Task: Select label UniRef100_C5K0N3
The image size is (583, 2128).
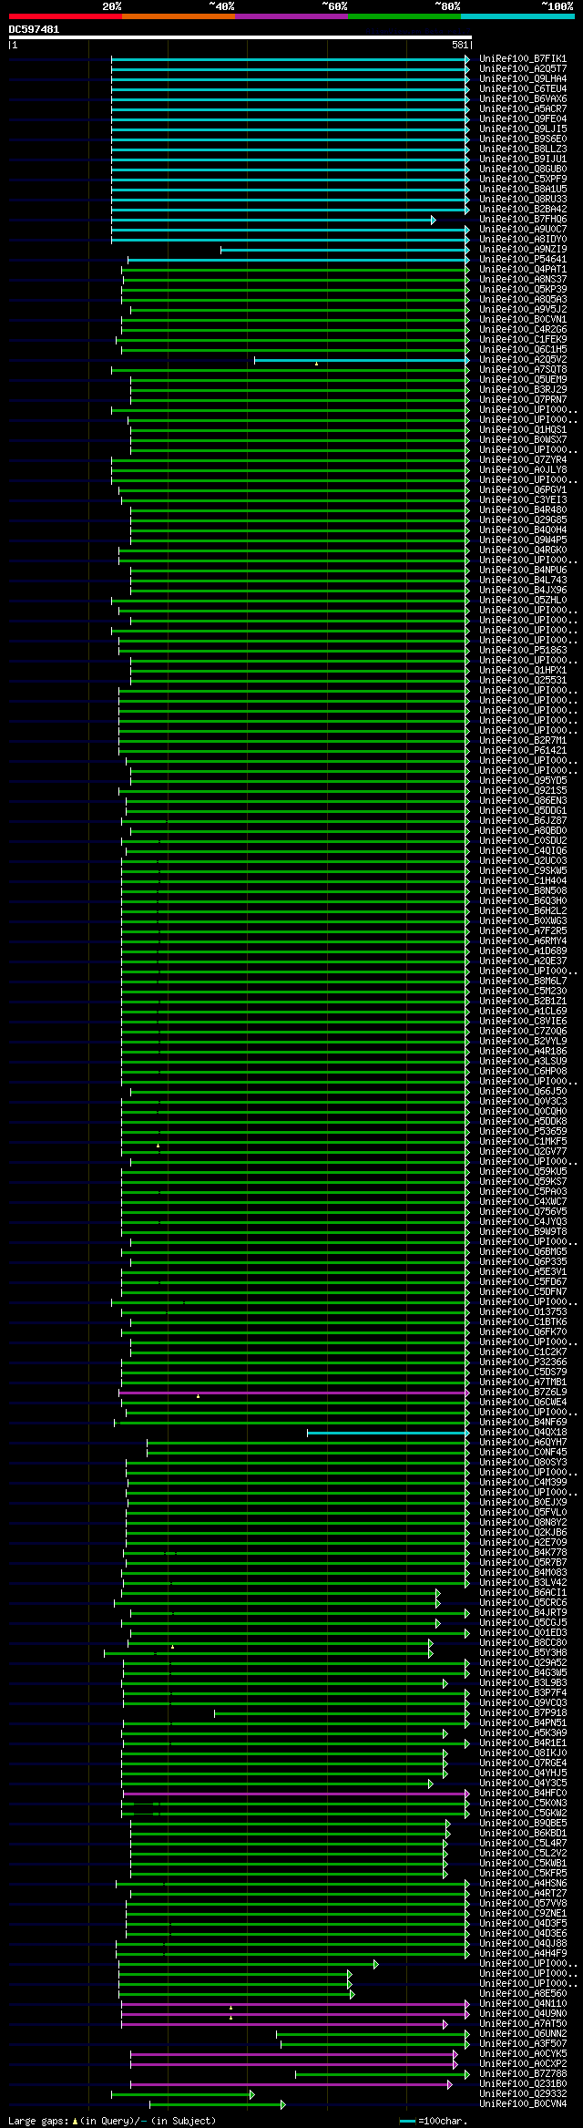Action: point(523,1804)
